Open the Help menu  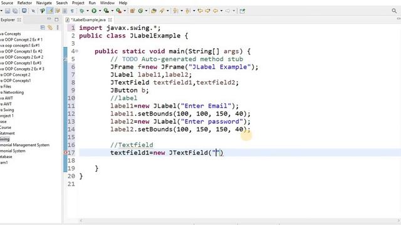(x=123, y=2)
